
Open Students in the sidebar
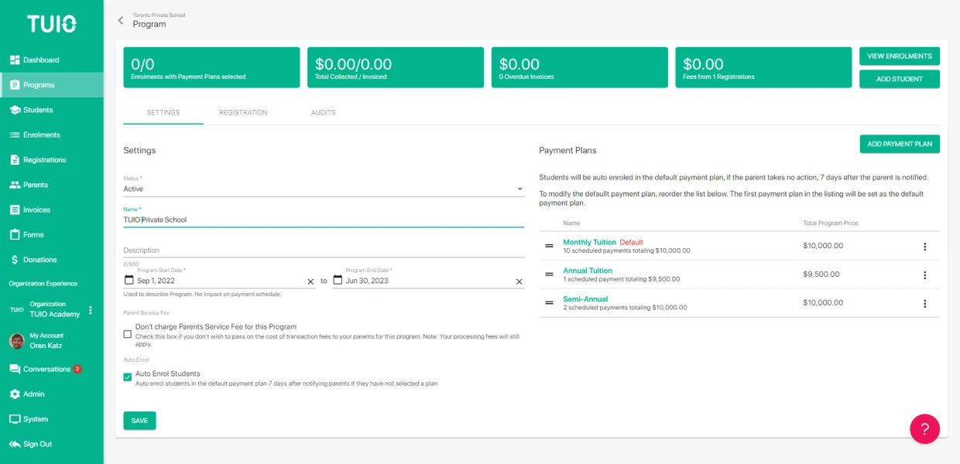pos(51,110)
